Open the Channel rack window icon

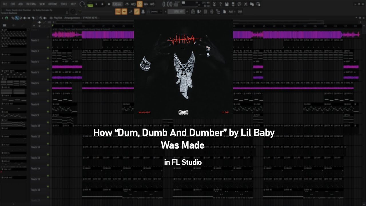(205, 11)
